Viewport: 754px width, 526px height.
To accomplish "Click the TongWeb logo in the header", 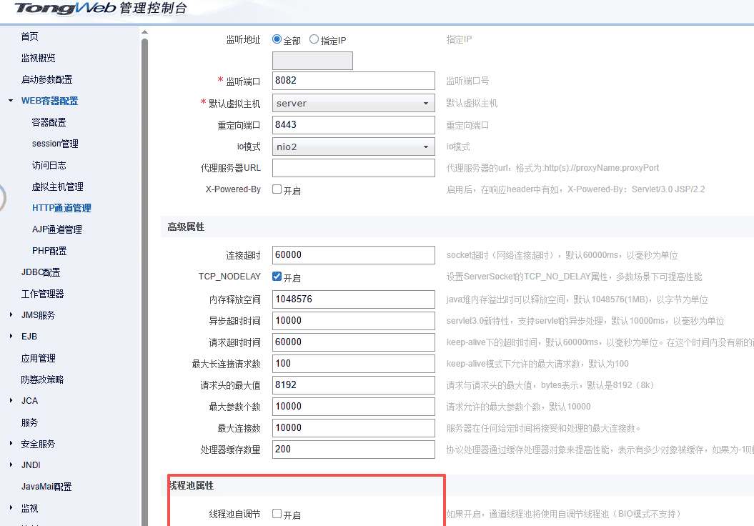I will (100, 9).
